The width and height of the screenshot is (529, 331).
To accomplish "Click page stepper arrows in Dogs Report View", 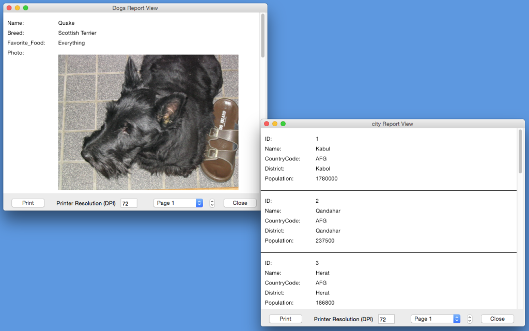I will tap(212, 203).
